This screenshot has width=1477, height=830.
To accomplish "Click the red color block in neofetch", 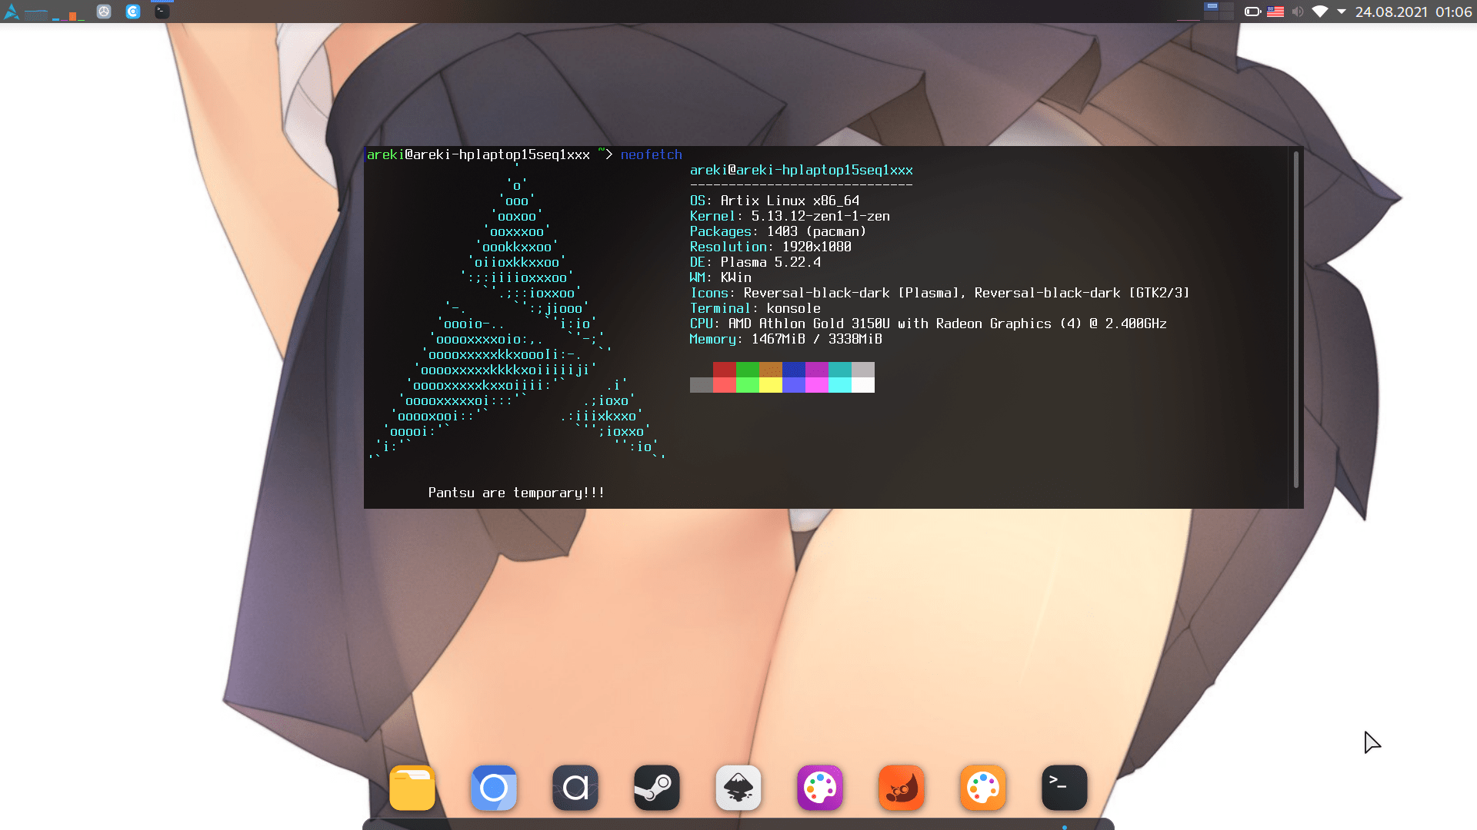I will coord(724,370).
